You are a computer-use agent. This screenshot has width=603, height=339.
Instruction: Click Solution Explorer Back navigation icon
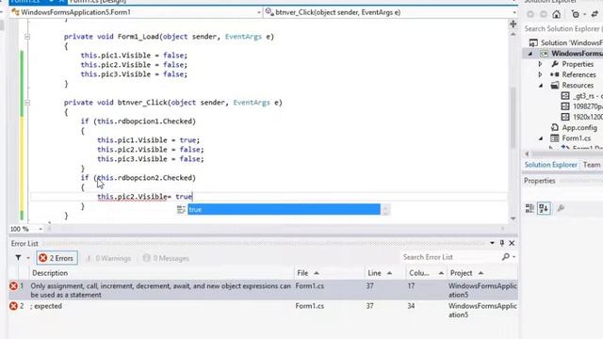[x=530, y=15]
